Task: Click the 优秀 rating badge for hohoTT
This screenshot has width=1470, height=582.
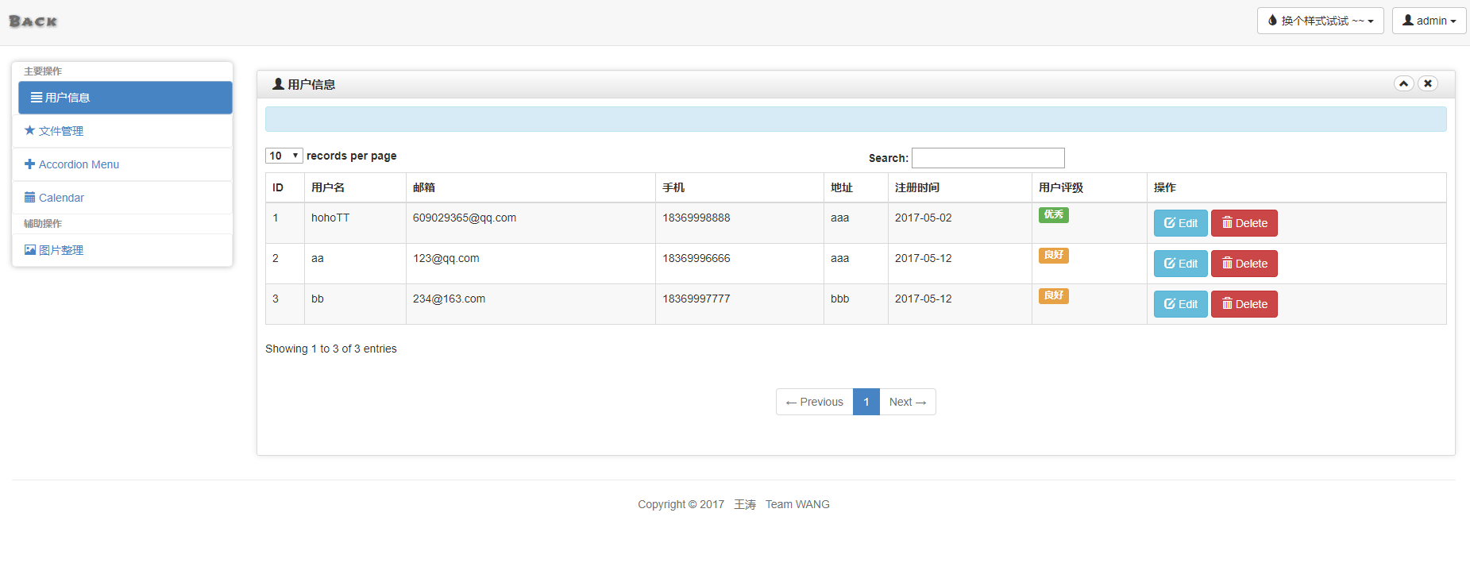Action: 1054,214
